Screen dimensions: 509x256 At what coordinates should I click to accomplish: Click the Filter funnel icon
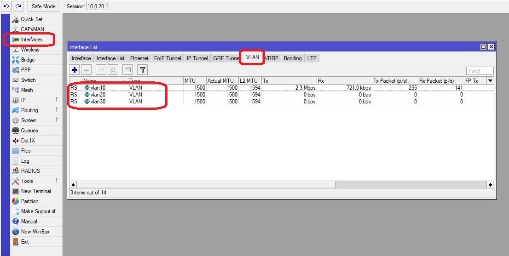(x=143, y=70)
